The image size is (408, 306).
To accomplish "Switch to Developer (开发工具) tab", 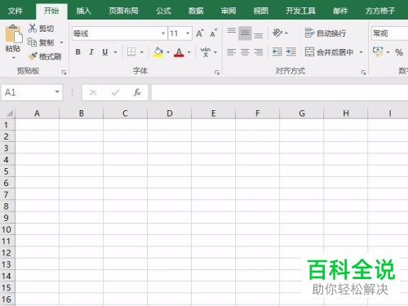I will 300,11.
